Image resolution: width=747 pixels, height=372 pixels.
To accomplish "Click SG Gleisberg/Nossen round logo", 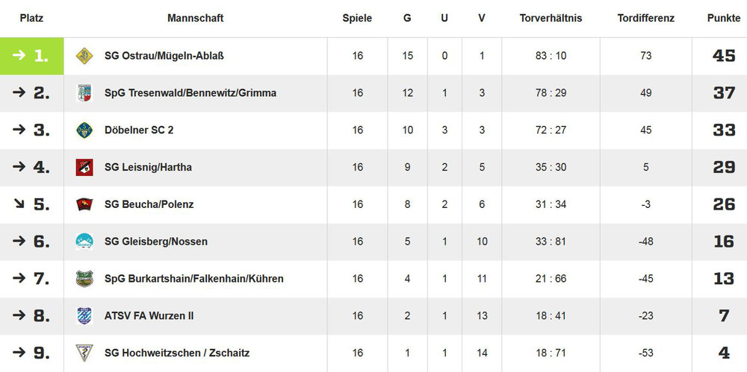I will pos(84,242).
